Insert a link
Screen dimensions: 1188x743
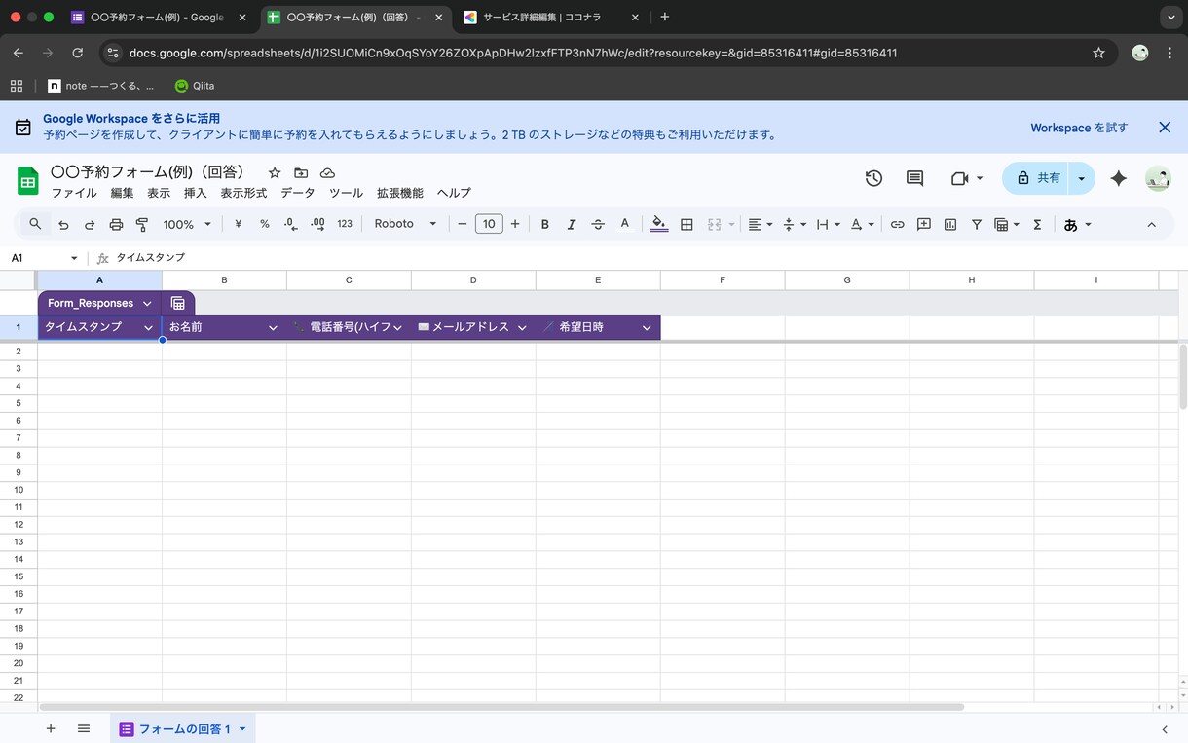click(x=897, y=224)
